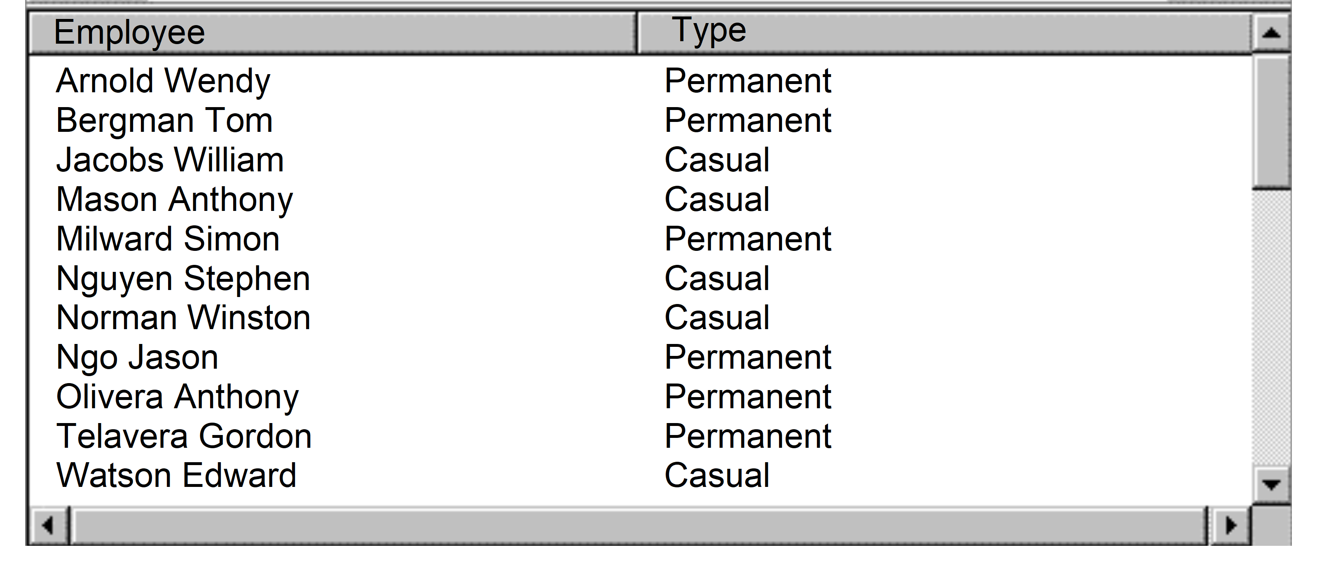Image resolution: width=1317 pixels, height=566 pixels.
Task: Click Casual type for Watson Edward
Action: (717, 475)
